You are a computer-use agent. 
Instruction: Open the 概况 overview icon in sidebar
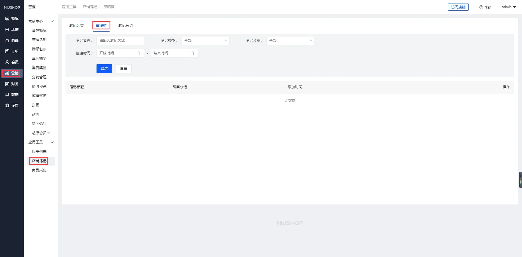(x=7, y=19)
